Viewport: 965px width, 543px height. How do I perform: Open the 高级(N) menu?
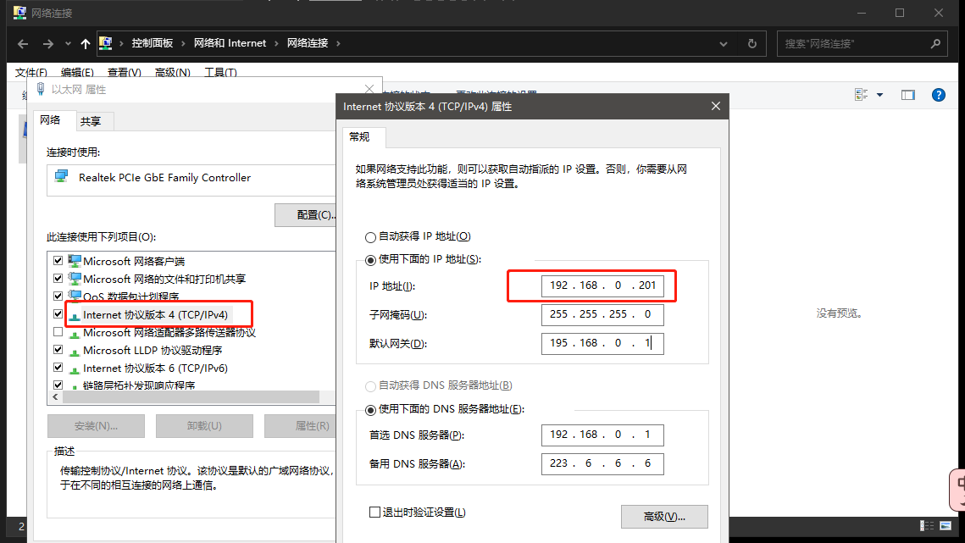173,73
